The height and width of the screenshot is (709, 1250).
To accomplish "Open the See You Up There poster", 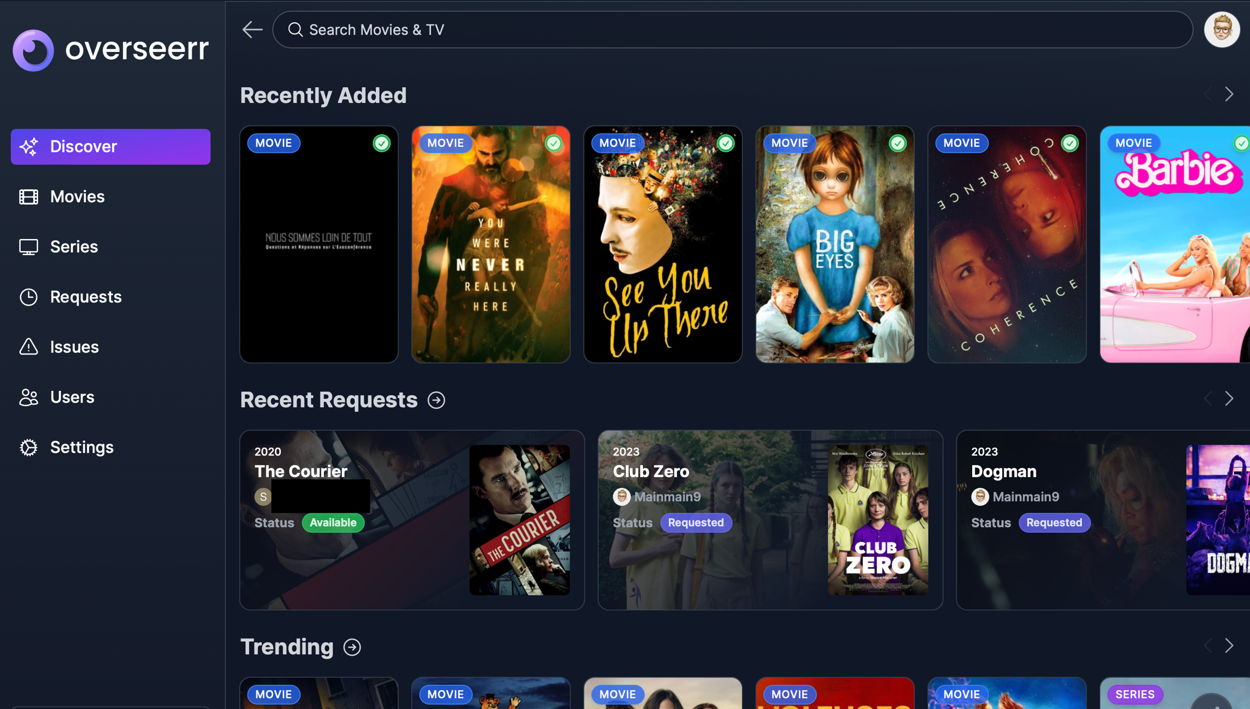I will (x=662, y=244).
